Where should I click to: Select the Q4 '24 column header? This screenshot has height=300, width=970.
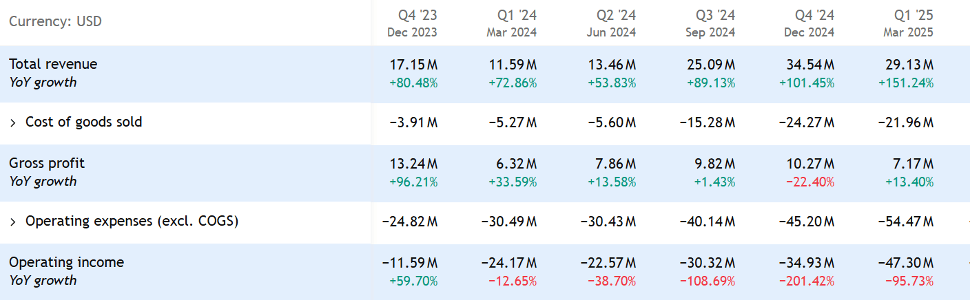[814, 14]
